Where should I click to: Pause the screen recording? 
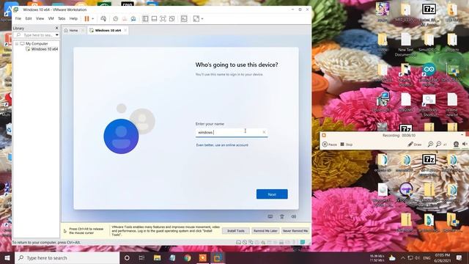coord(329,144)
